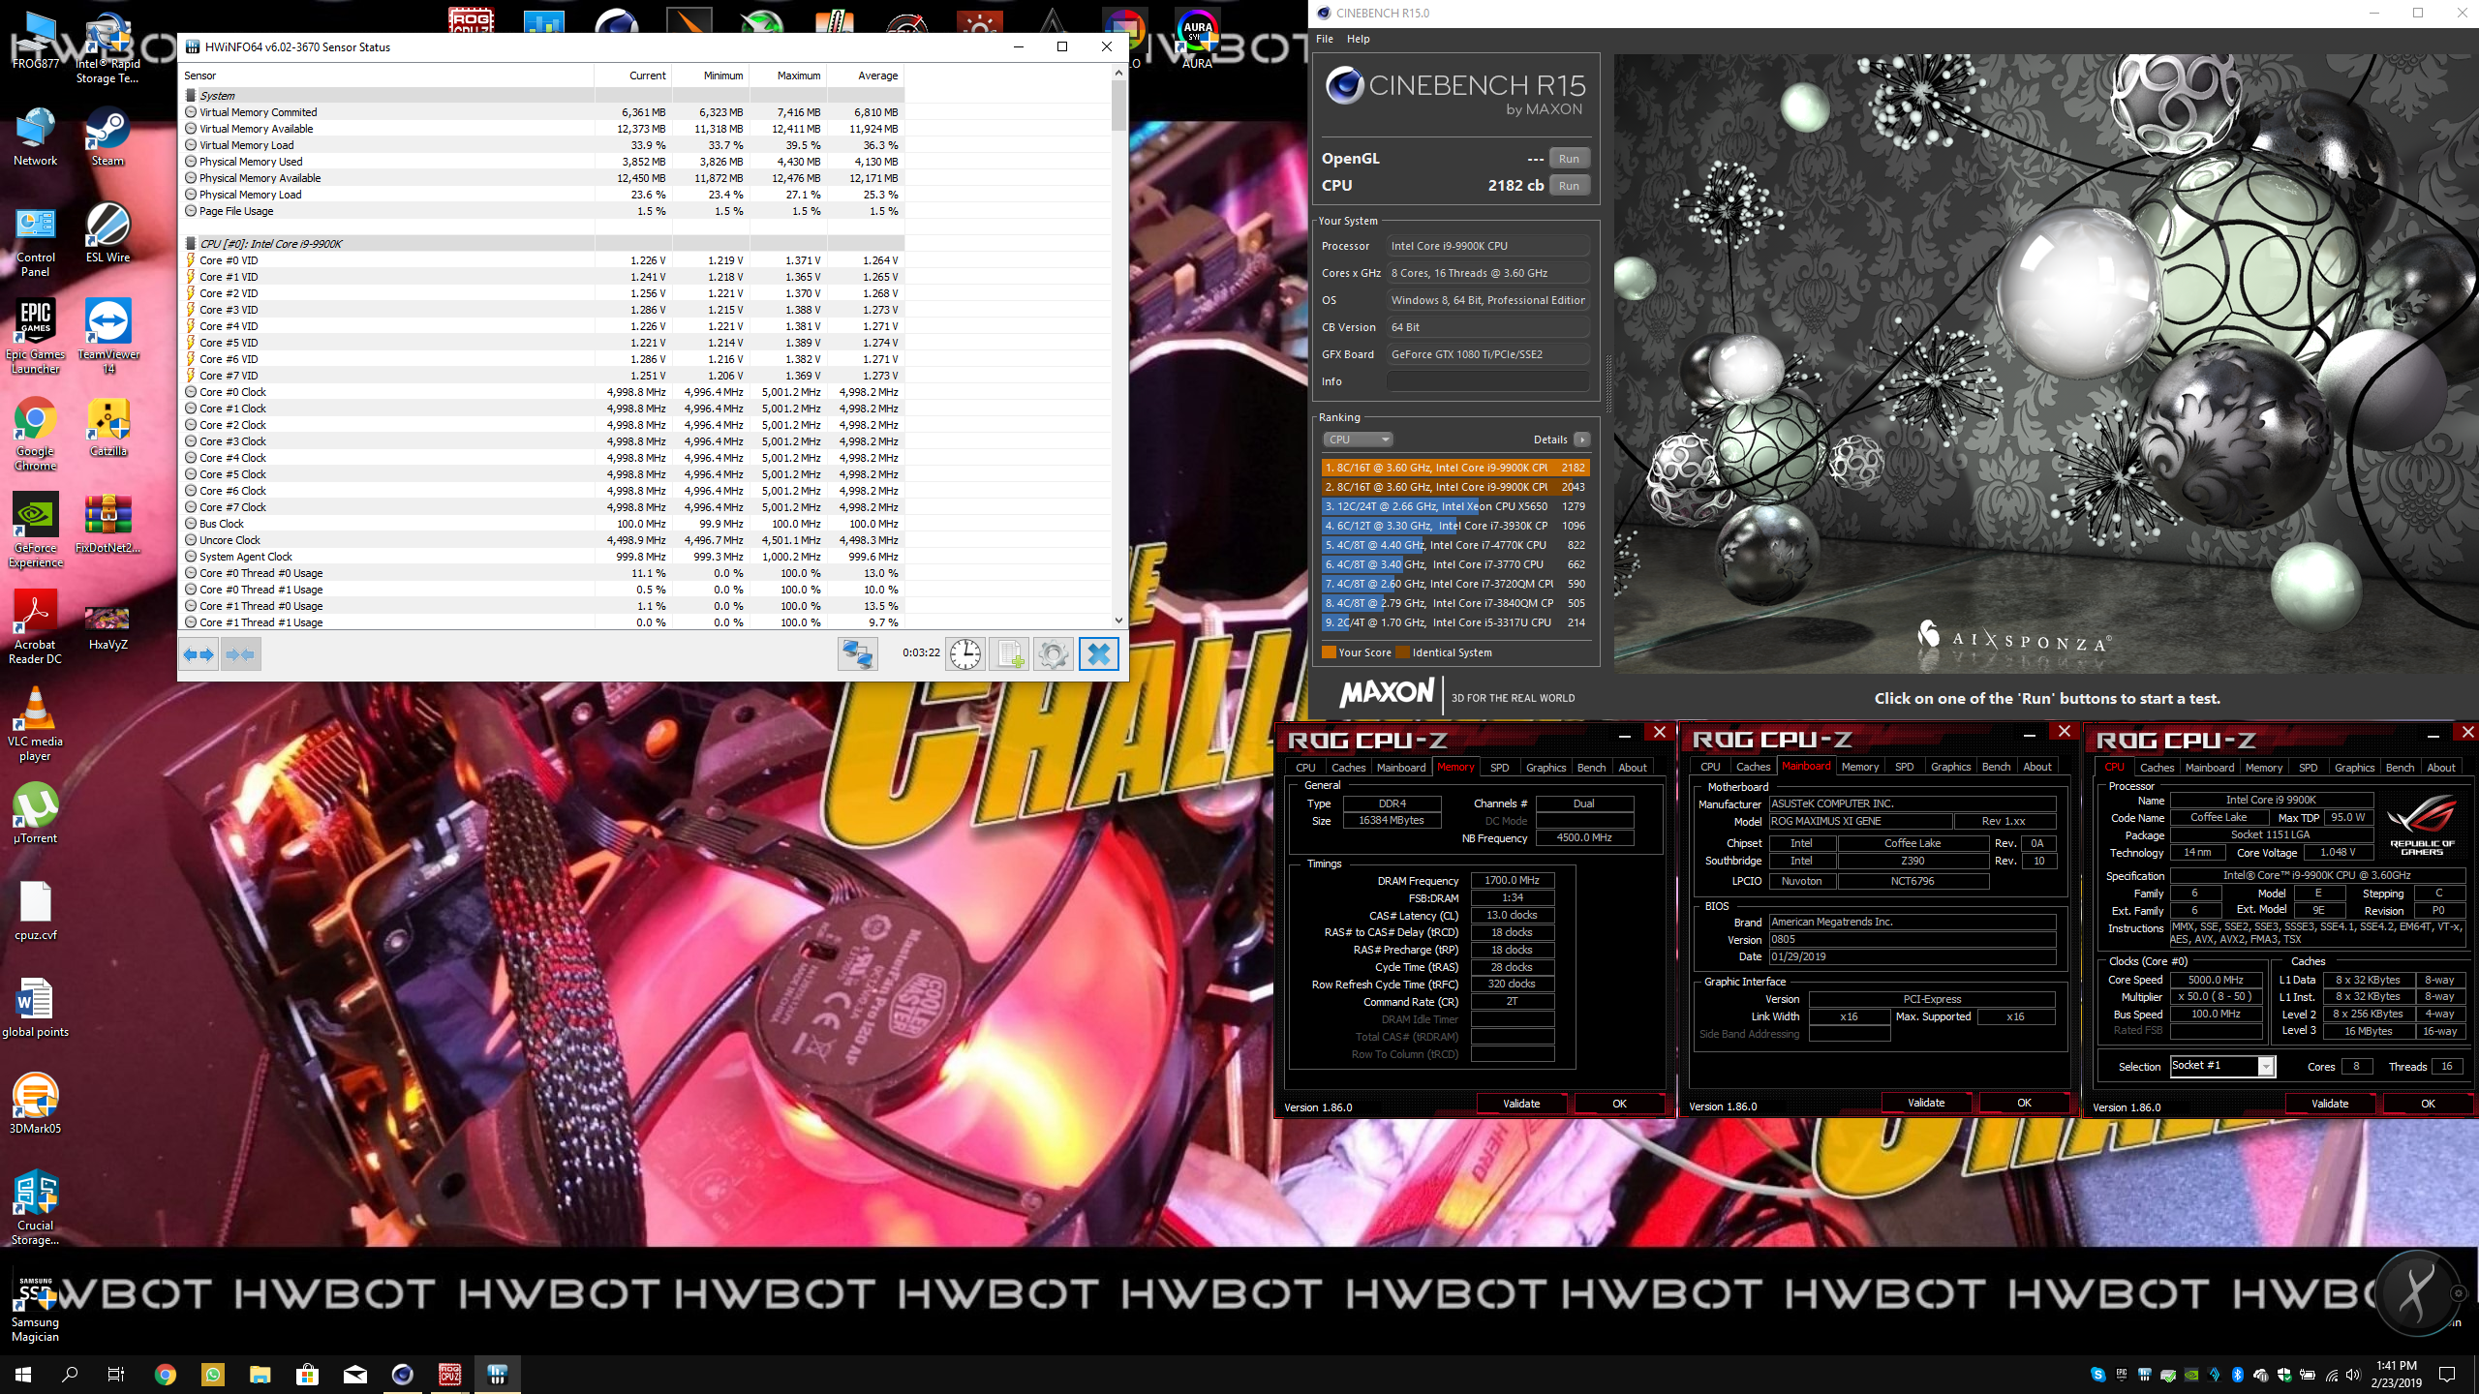Open the Windows notification center icon
The image size is (2479, 1394).
tap(2447, 1375)
